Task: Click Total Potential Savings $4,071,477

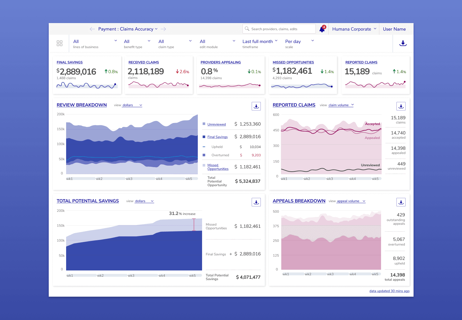Action: click(x=248, y=277)
